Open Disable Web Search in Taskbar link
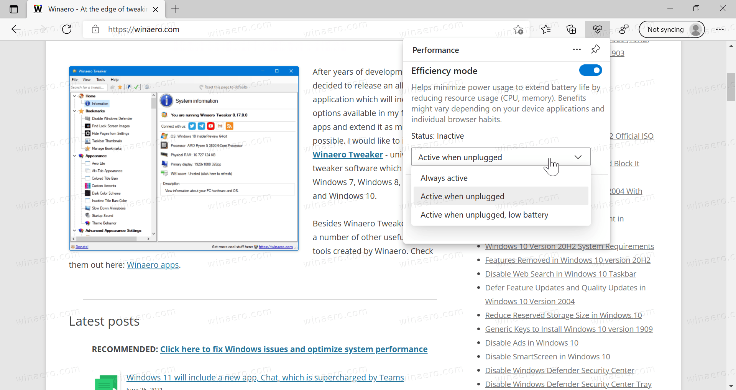The width and height of the screenshot is (736, 390). (560, 274)
